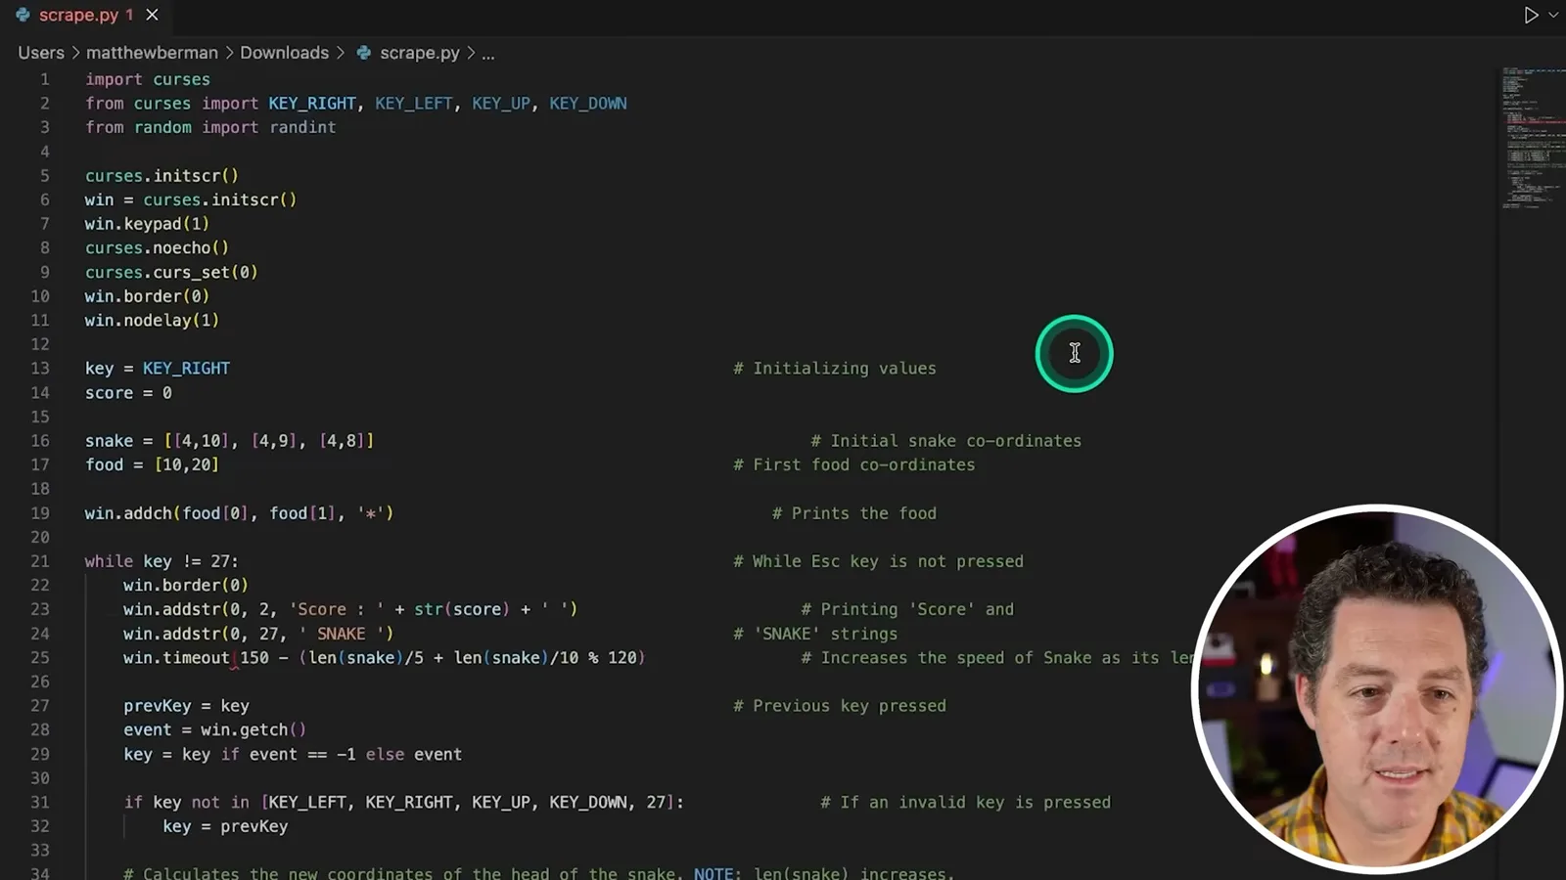This screenshot has width=1566, height=880.
Task: Click KEY_DOWN in the curses import line
Action: (588, 104)
